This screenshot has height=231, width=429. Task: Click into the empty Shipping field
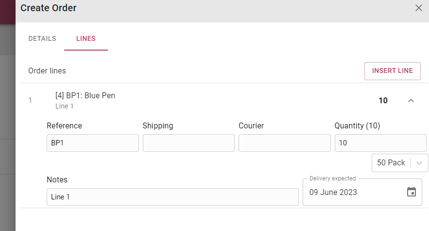click(189, 143)
